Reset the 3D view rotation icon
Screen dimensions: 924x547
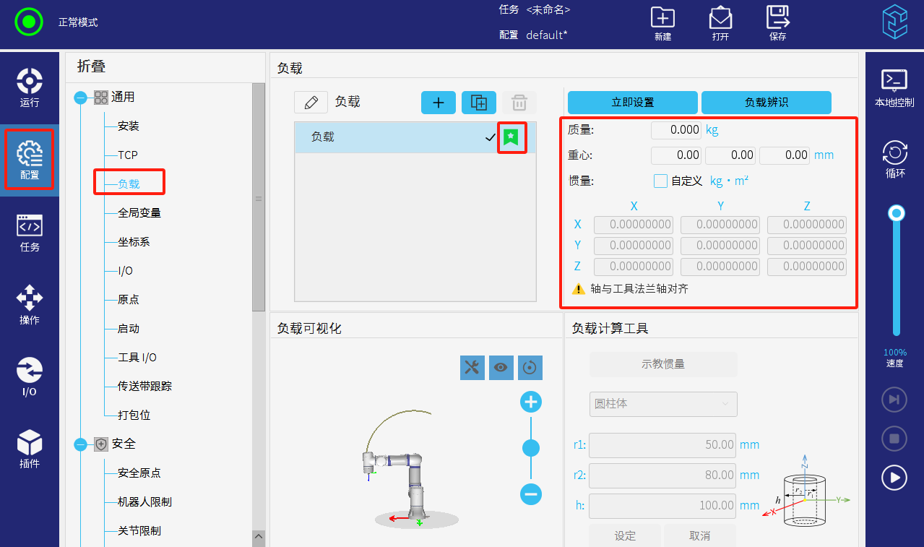click(530, 367)
